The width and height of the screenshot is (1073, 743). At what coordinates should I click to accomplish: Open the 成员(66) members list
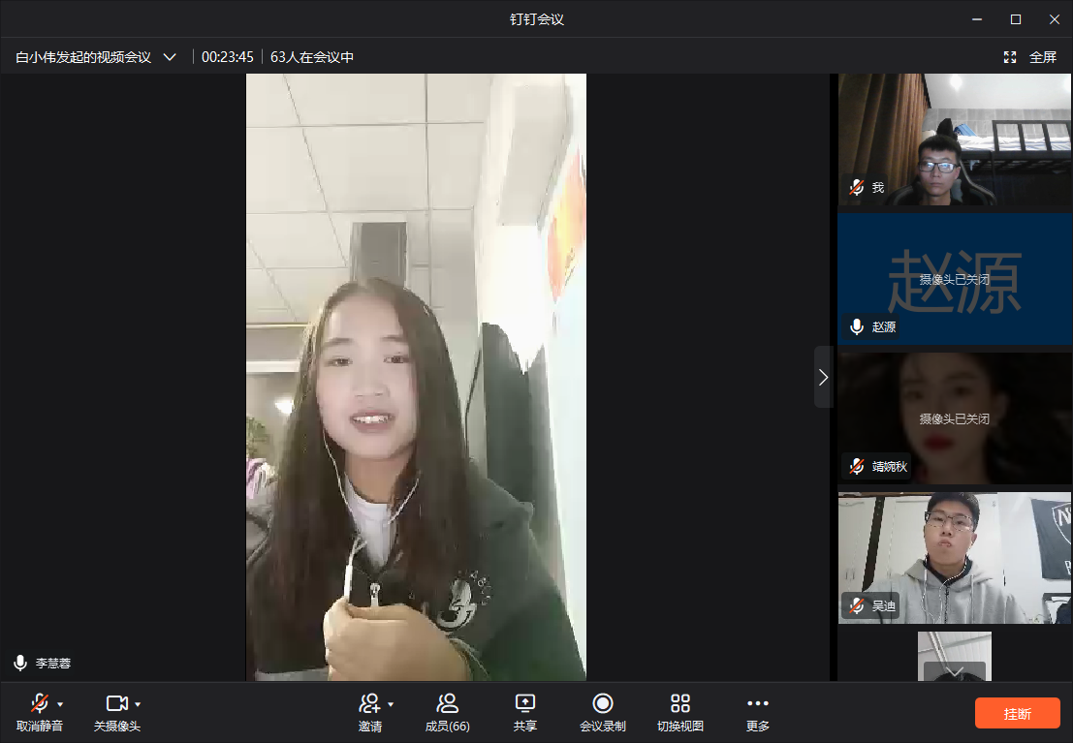click(447, 712)
